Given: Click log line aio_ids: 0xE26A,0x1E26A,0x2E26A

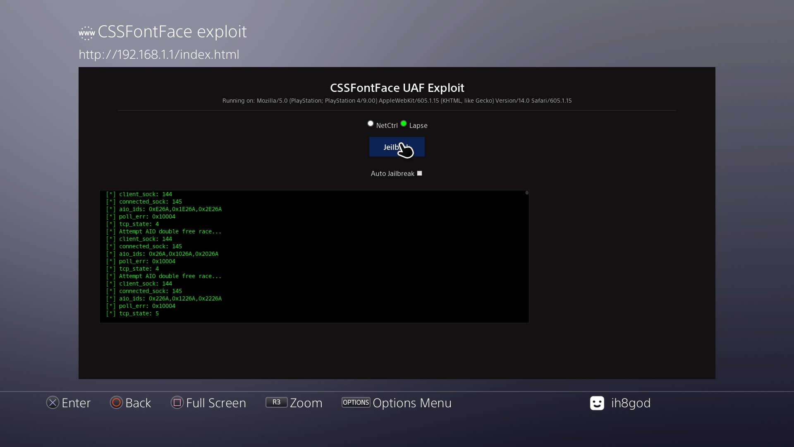Looking at the screenshot, I should (x=164, y=209).
